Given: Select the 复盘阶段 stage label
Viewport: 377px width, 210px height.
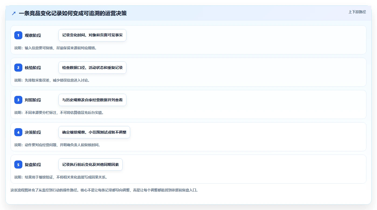Looking at the screenshot, I should (33, 164).
